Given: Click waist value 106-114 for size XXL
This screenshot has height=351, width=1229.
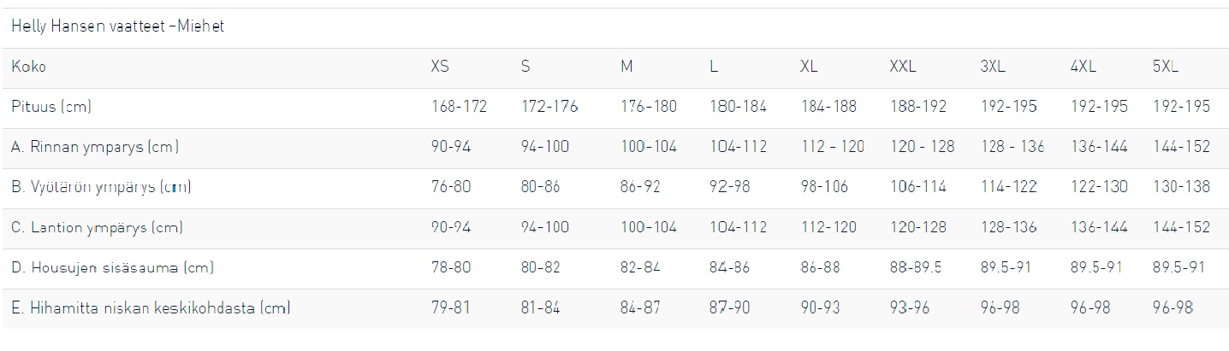Looking at the screenshot, I should [x=918, y=187].
